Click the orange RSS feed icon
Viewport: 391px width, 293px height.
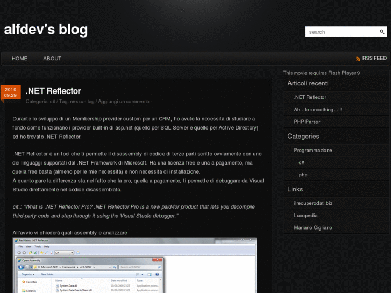pyautogui.click(x=358, y=59)
